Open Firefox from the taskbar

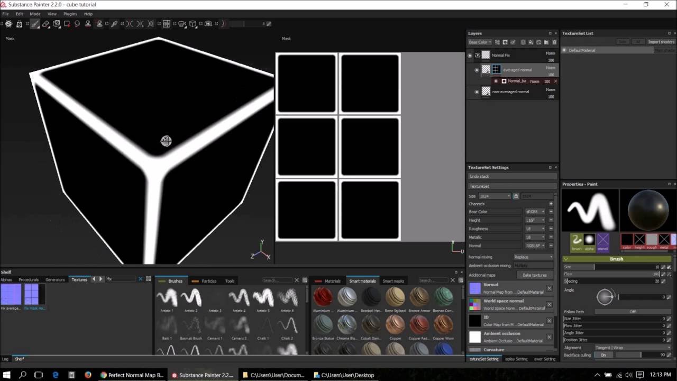(x=88, y=375)
